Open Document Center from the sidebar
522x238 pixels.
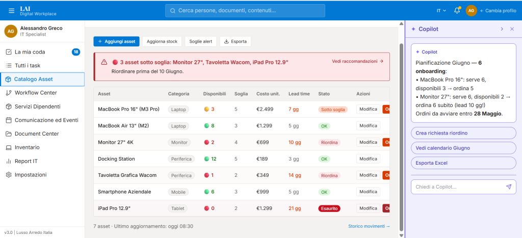pyautogui.click(x=42, y=134)
